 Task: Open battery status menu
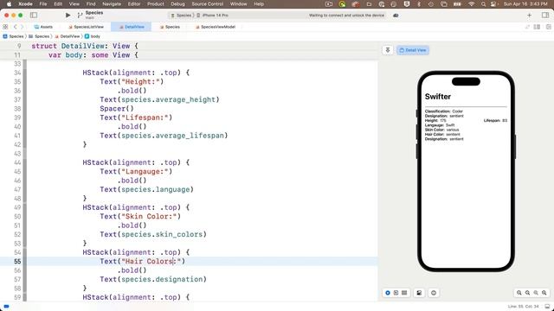[x=457, y=3]
